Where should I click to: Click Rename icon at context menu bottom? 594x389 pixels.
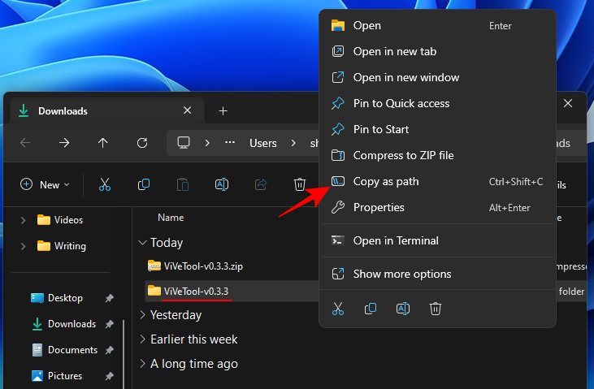point(403,309)
